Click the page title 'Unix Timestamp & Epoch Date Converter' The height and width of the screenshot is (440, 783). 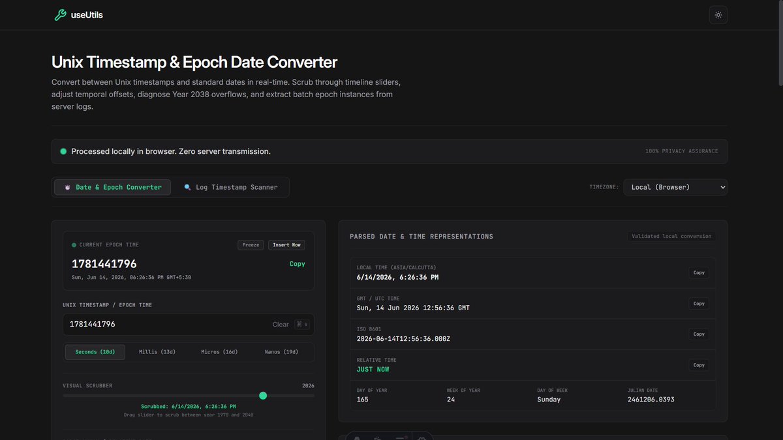194,63
